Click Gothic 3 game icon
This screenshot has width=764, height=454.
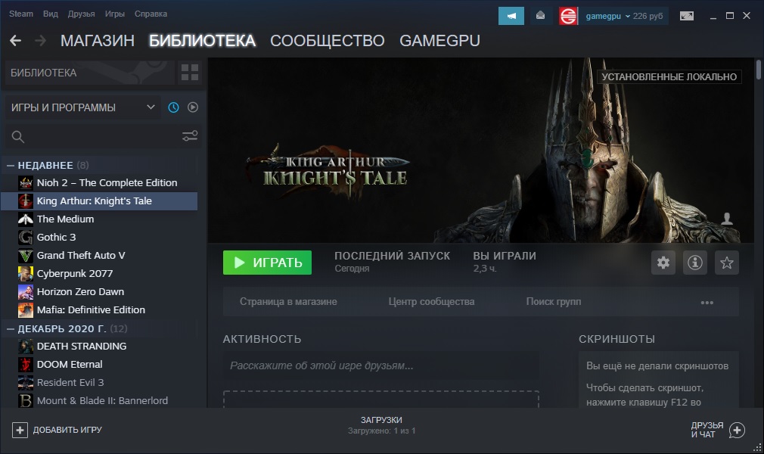(x=25, y=237)
